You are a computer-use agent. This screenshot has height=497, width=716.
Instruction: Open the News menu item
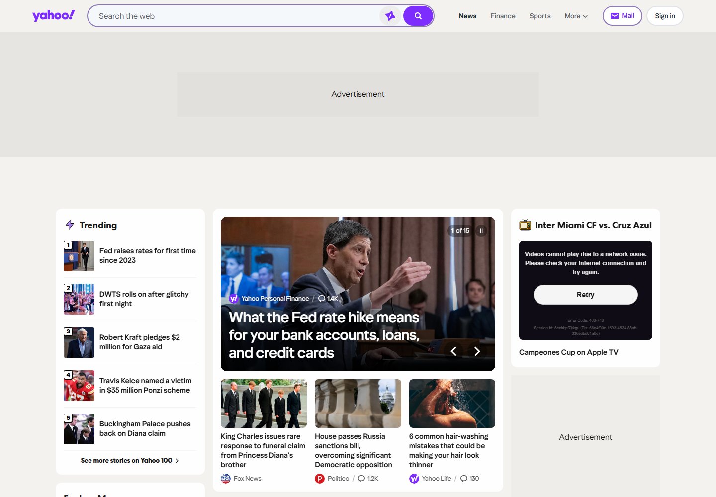pos(467,16)
